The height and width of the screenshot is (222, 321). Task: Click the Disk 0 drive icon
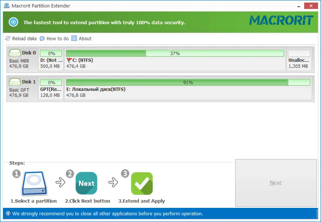point(15,53)
